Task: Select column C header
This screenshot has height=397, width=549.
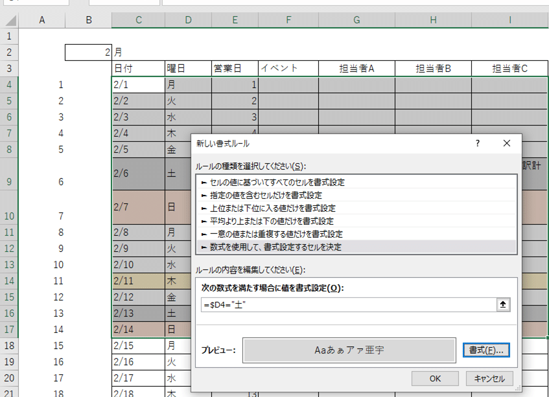Action: (x=138, y=20)
